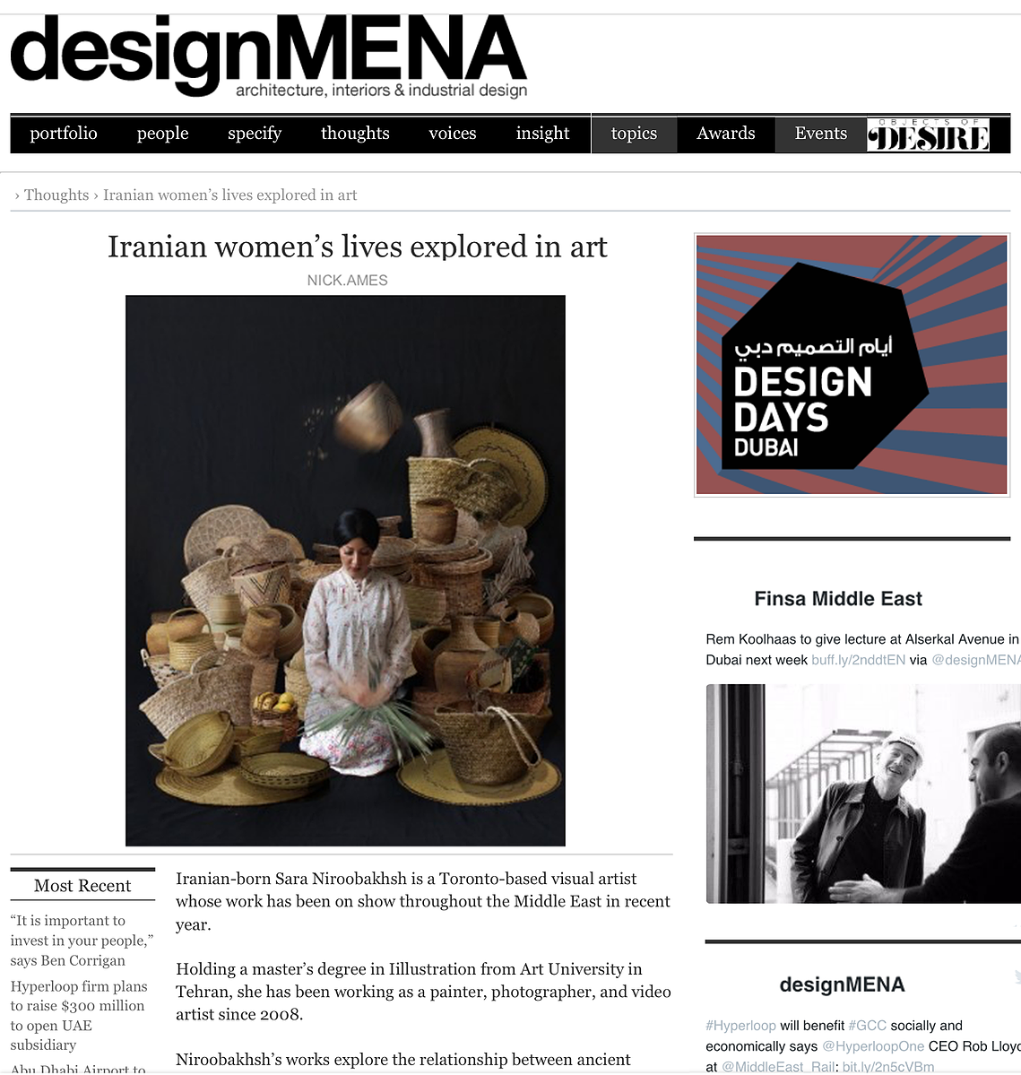Open the thoughts navigation tab
The width and height of the screenshot is (1021, 1075).
tap(355, 133)
